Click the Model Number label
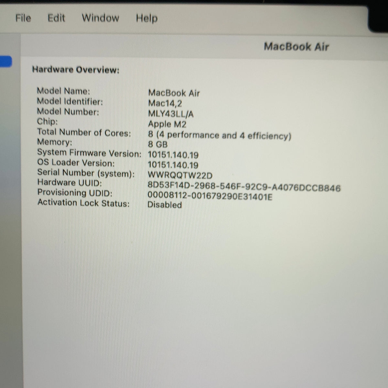The image size is (388, 388). [68, 112]
